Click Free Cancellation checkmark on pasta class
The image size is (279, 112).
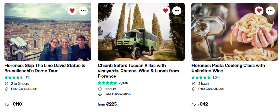point(193,89)
